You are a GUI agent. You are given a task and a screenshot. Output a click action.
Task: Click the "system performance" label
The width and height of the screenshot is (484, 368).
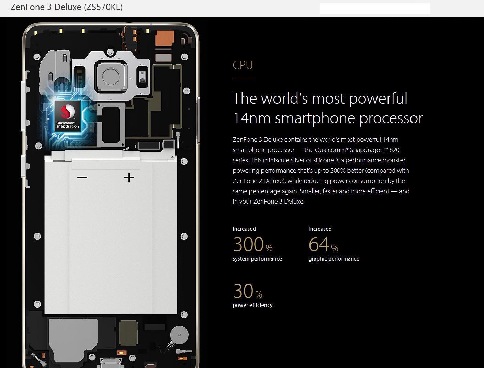257,259
